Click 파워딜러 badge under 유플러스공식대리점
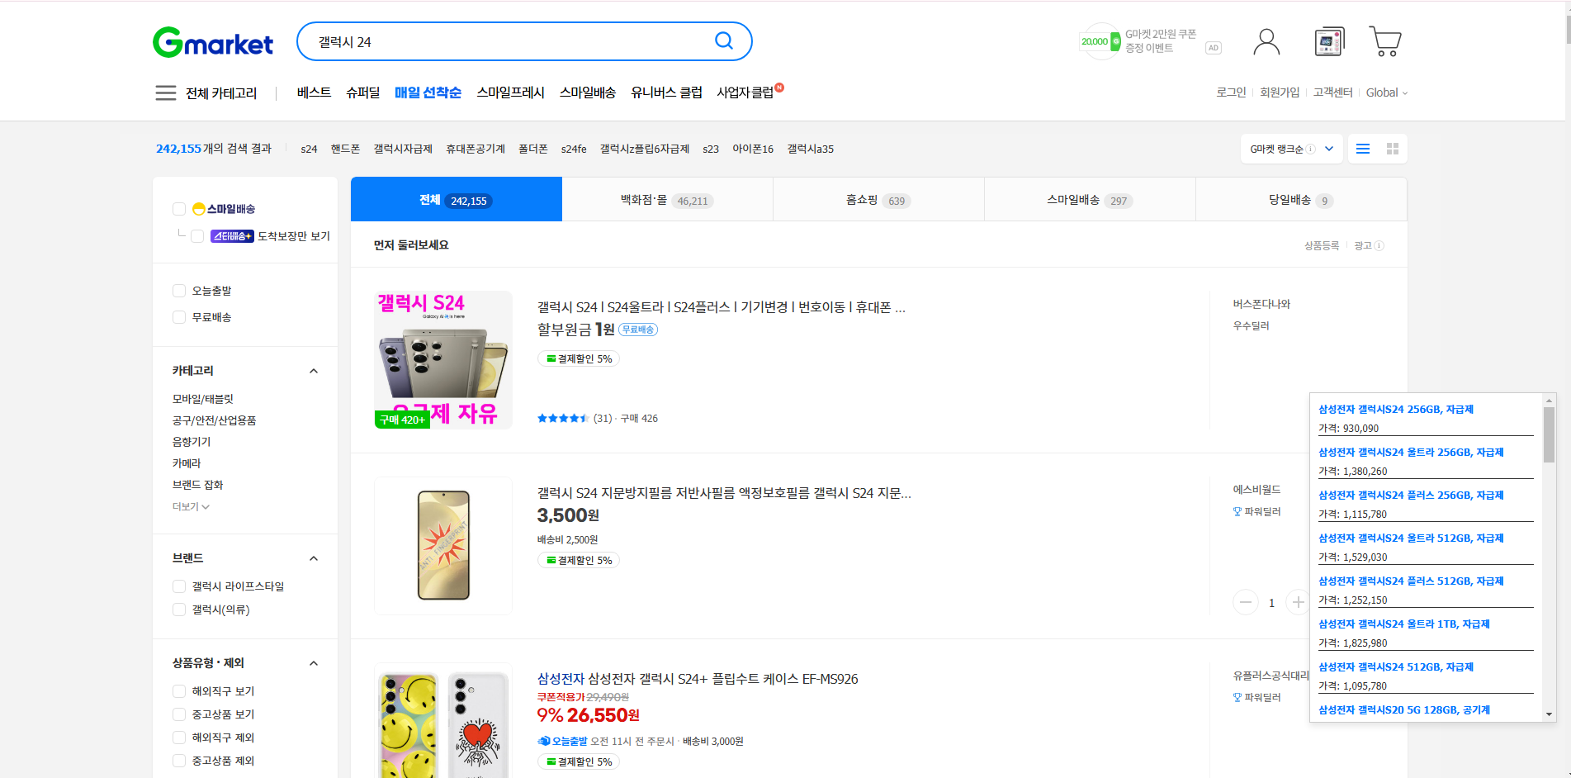This screenshot has width=1571, height=778. pos(1257,698)
